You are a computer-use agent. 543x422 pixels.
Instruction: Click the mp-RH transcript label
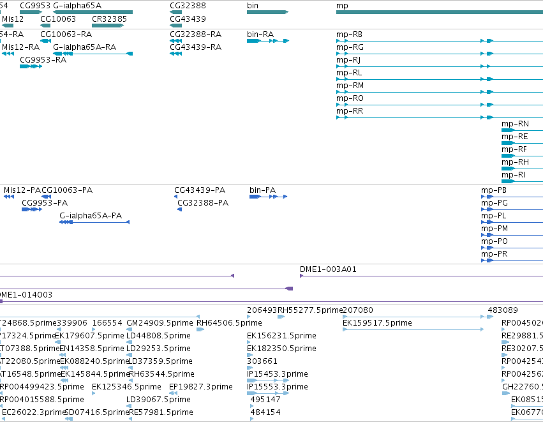click(x=516, y=162)
